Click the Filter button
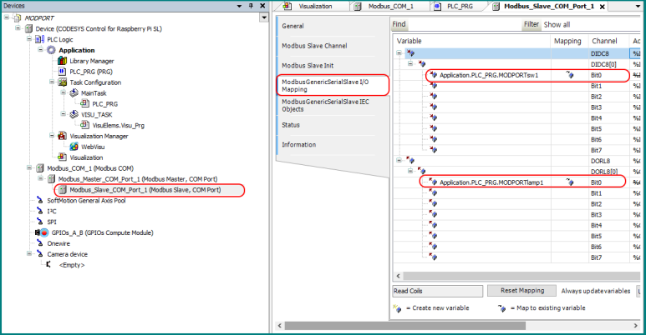This screenshot has height=335, width=646. point(532,25)
